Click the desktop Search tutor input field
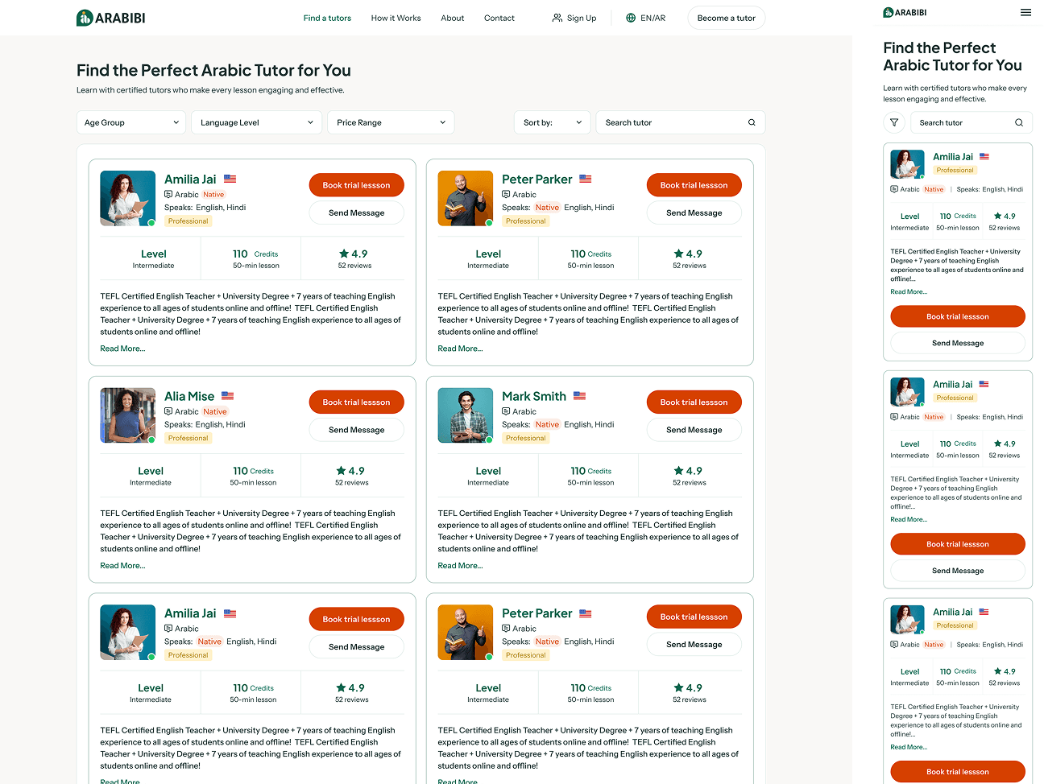The image size is (1044, 784). tap(681, 122)
